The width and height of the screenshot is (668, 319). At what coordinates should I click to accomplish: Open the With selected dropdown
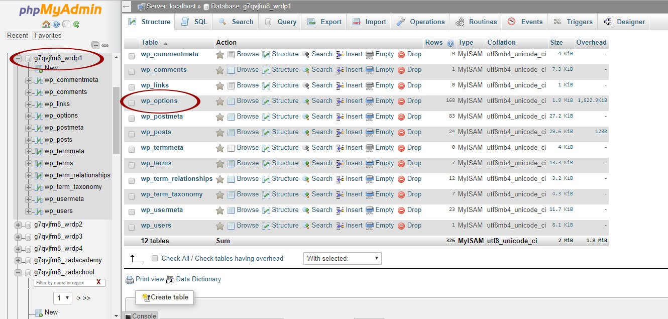tap(342, 258)
